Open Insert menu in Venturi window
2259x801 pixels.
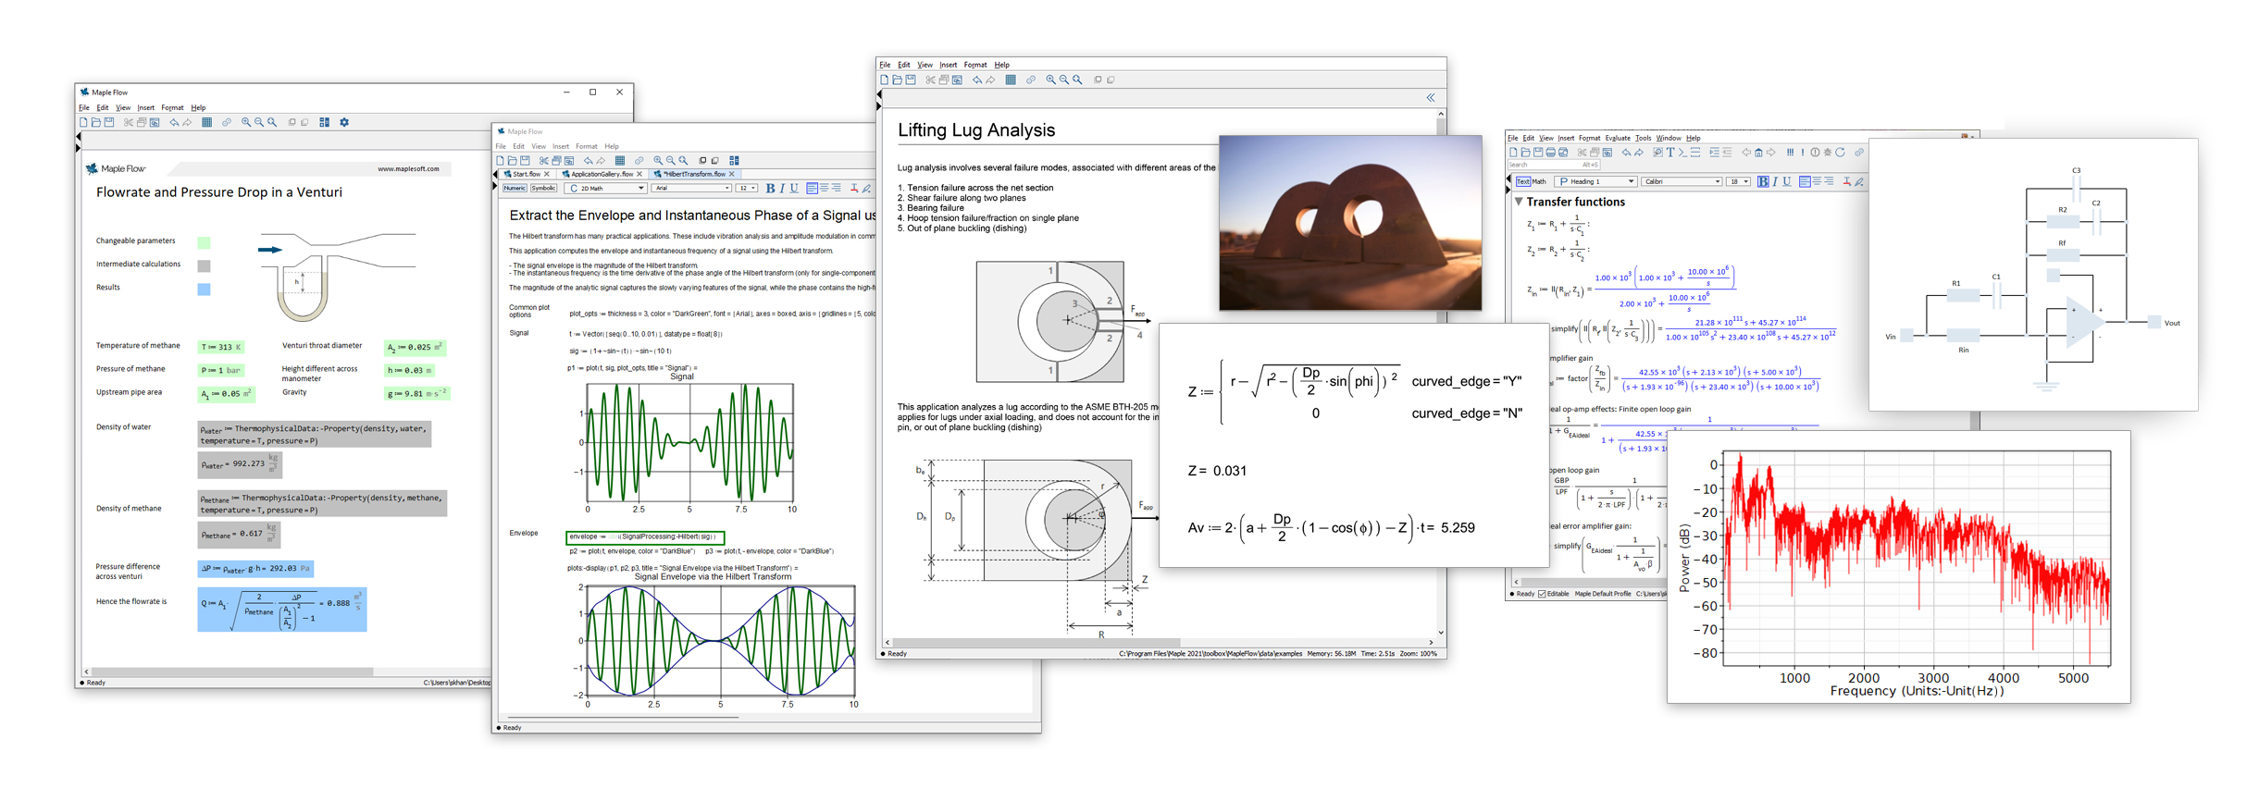pyautogui.click(x=145, y=107)
